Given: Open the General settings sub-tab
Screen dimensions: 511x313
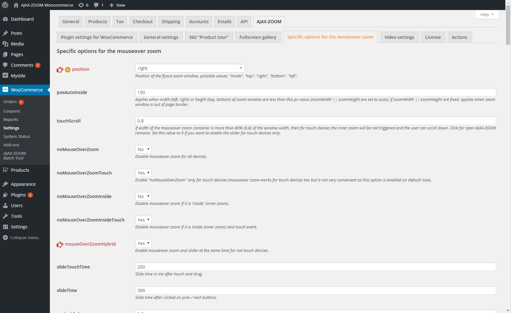Looking at the screenshot, I should pyautogui.click(x=161, y=37).
